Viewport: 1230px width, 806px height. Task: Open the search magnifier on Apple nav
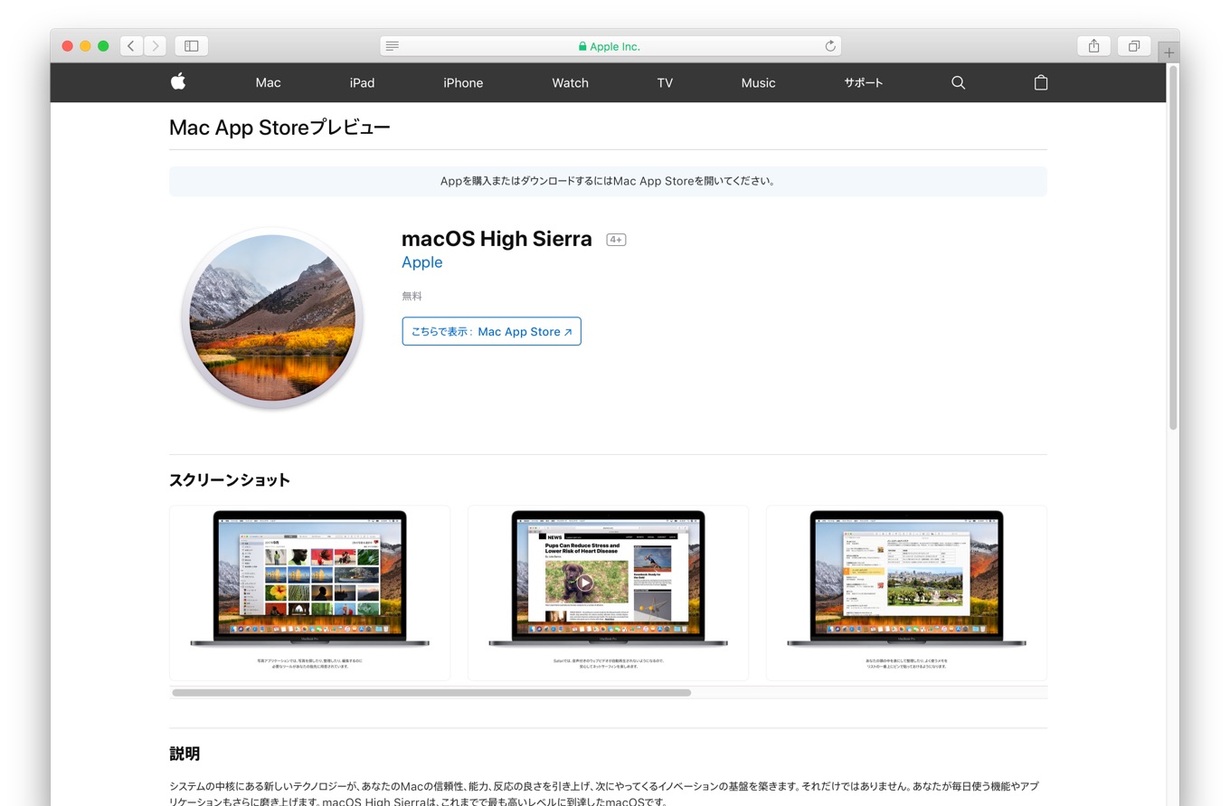(x=959, y=82)
